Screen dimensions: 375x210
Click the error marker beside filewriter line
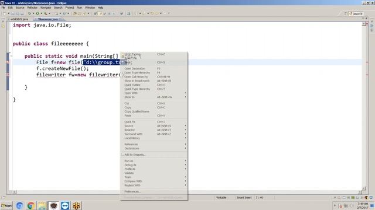point(8,75)
